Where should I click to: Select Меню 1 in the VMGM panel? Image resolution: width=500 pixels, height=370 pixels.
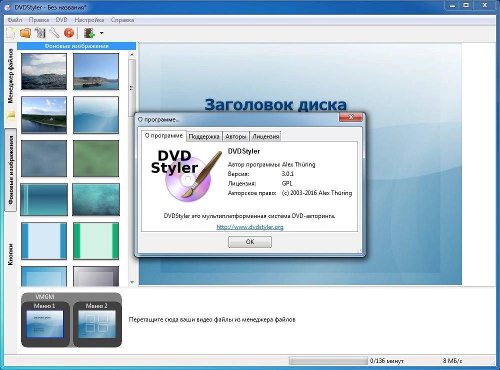(44, 324)
